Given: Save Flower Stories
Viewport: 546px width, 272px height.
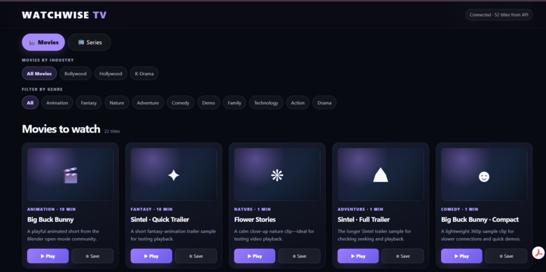Looking at the screenshot, I should coord(299,256).
